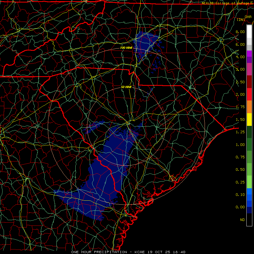The height and width of the screenshot is (254, 254).
Task: Click the 2.00 legend value label
Action: 240,95
